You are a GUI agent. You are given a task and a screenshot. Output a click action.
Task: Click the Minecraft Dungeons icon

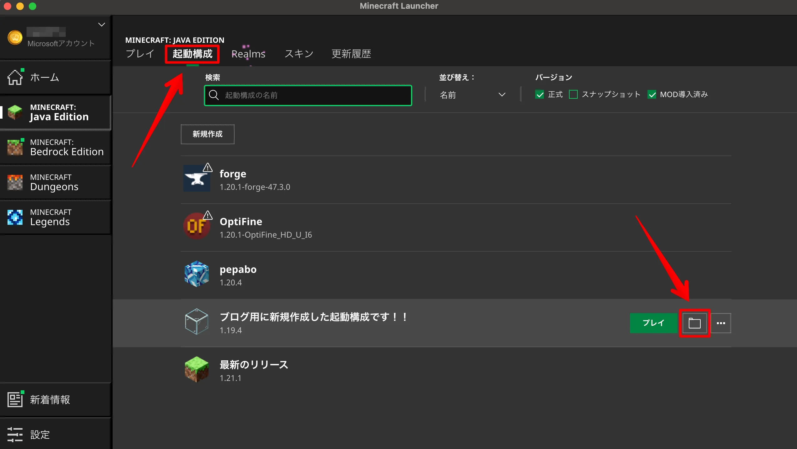[x=15, y=182]
